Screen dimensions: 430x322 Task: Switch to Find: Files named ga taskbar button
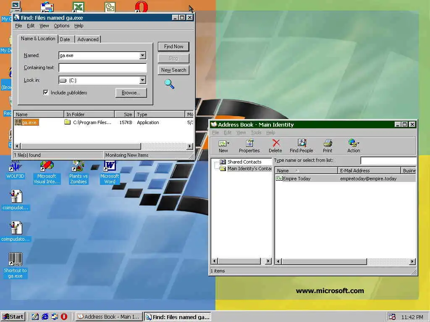[x=178, y=317]
